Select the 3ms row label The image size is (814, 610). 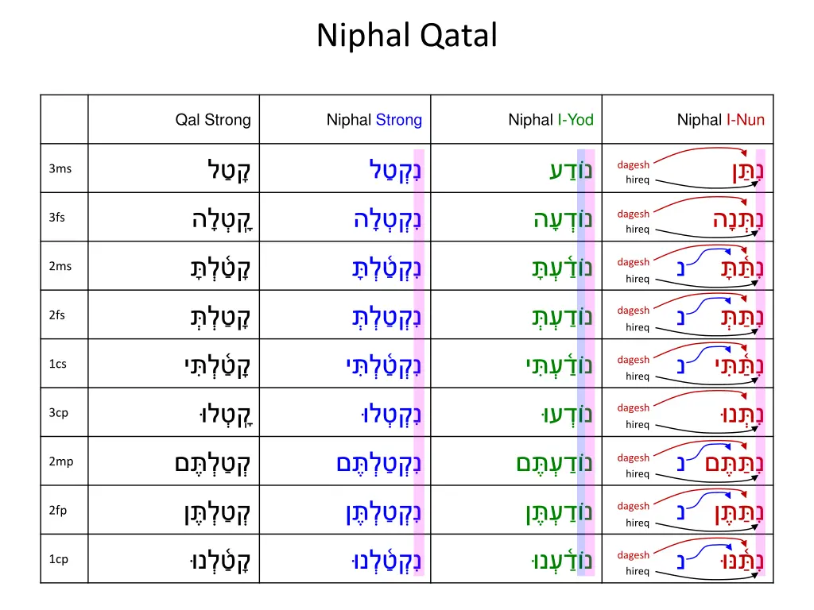60,168
